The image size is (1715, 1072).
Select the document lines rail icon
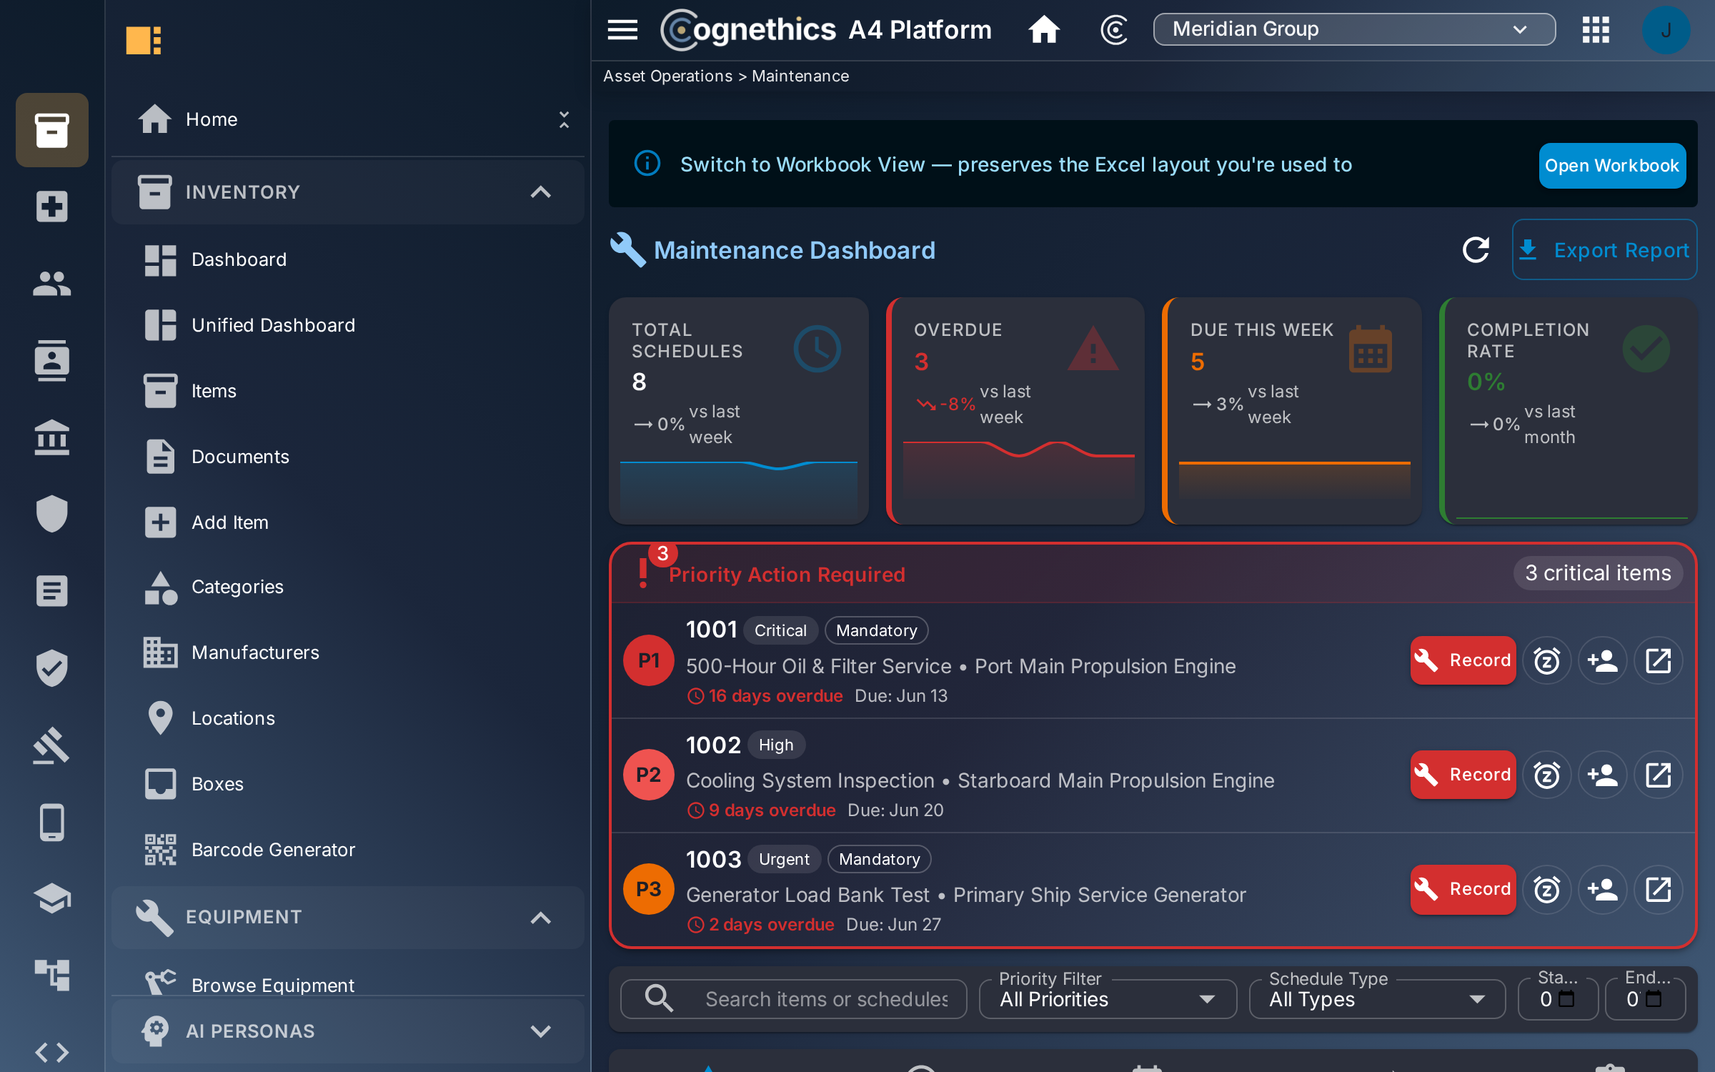pos(52,591)
